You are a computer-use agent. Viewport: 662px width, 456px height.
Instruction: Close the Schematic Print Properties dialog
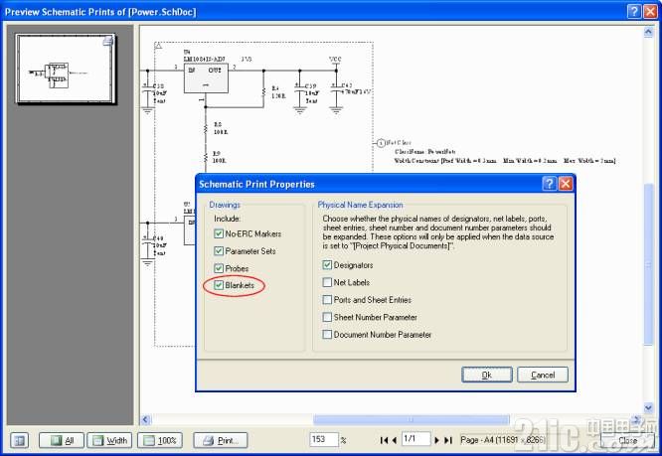(566, 184)
